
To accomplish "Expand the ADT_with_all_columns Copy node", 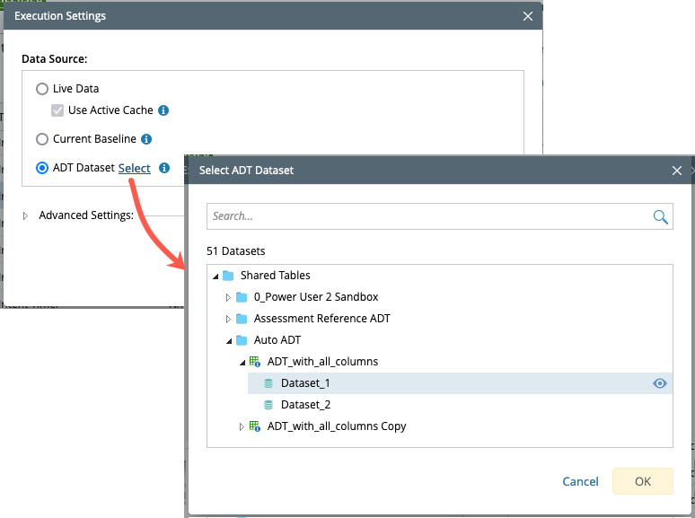I will (242, 426).
